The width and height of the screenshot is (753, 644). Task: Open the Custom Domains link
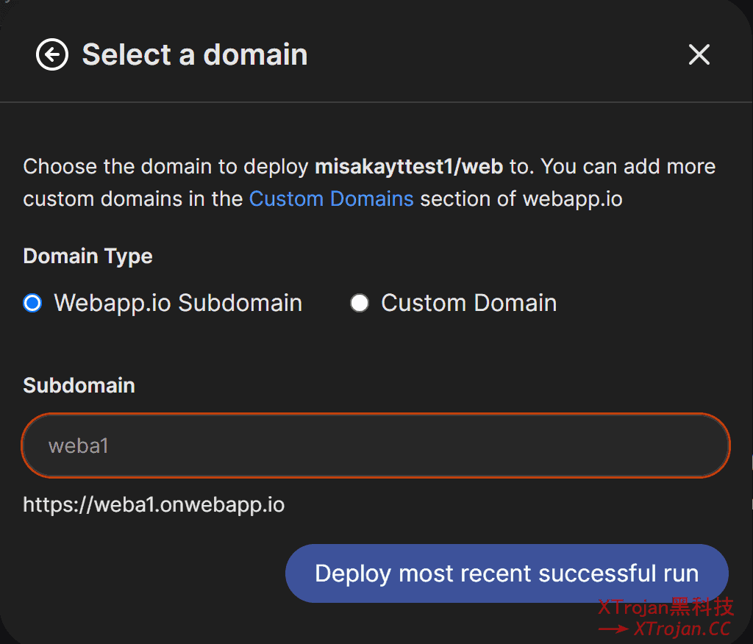[x=332, y=198]
